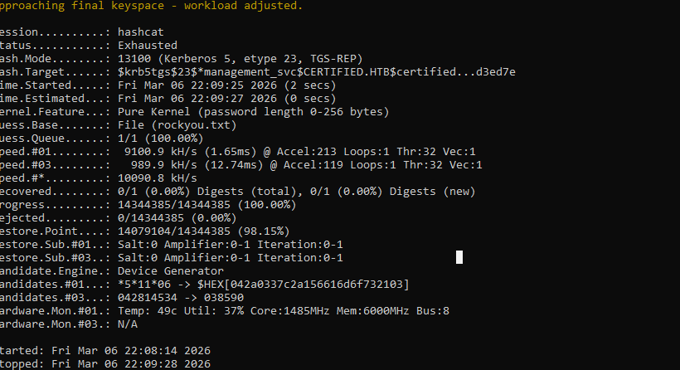This screenshot has height=370, width=680.
Task: Click the 'hashcat' session name
Action: [x=141, y=32]
